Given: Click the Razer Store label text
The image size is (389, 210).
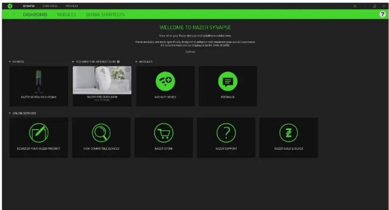Looking at the screenshot, I should coord(164,149).
